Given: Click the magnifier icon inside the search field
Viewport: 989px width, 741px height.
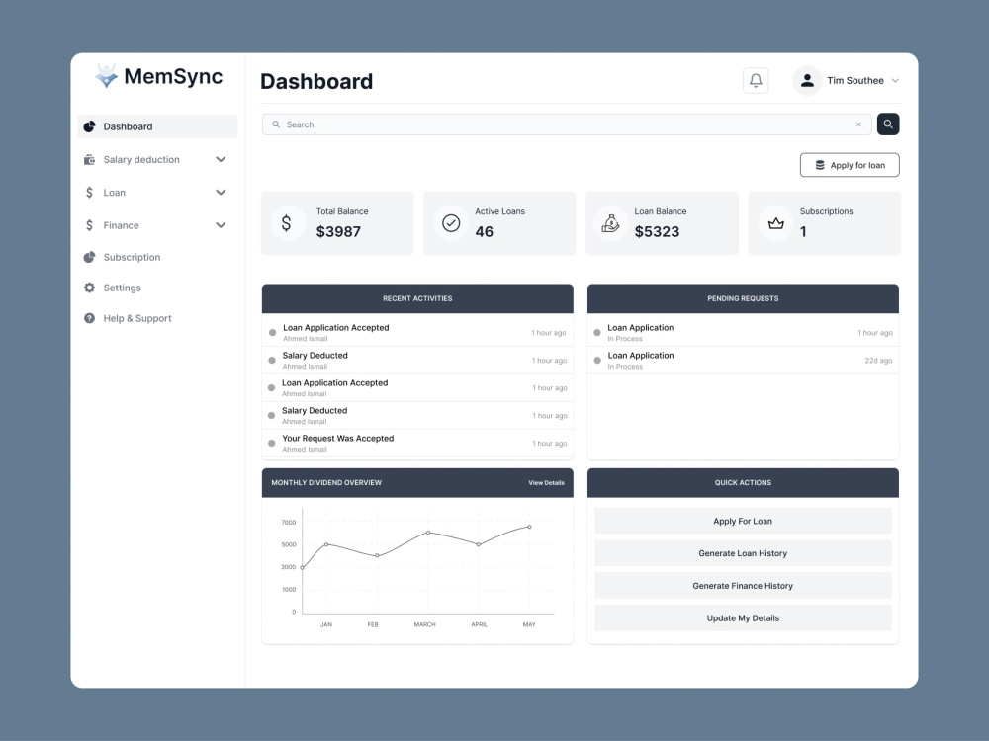Looking at the screenshot, I should point(276,124).
